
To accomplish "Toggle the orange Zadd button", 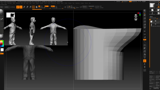I will pos(53,6).
